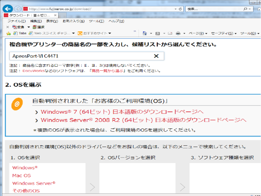Show more favorites bar items chevron
Image resolution: width=261 pixels, height=196 pixels.
135,31
